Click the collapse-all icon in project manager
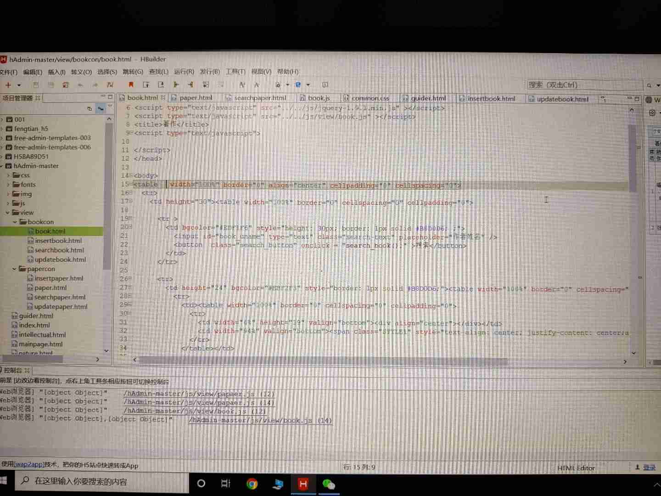Image resolution: width=661 pixels, height=496 pixels. click(90, 108)
